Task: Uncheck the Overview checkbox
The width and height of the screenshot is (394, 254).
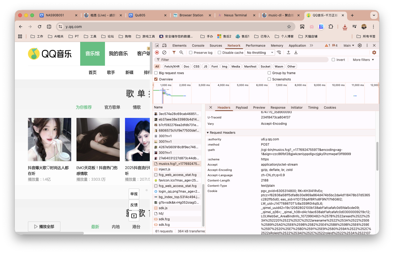Action: click(x=156, y=79)
